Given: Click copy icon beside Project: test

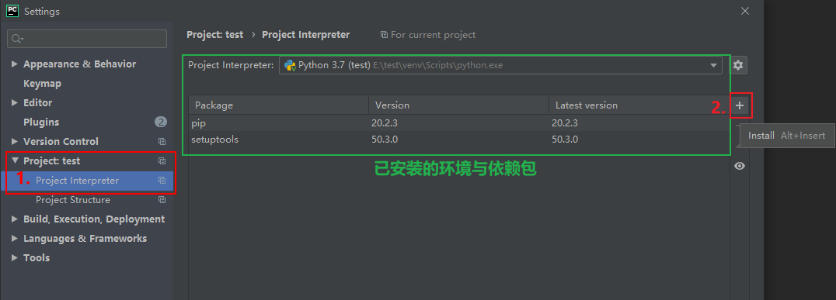Looking at the screenshot, I should pos(162,160).
